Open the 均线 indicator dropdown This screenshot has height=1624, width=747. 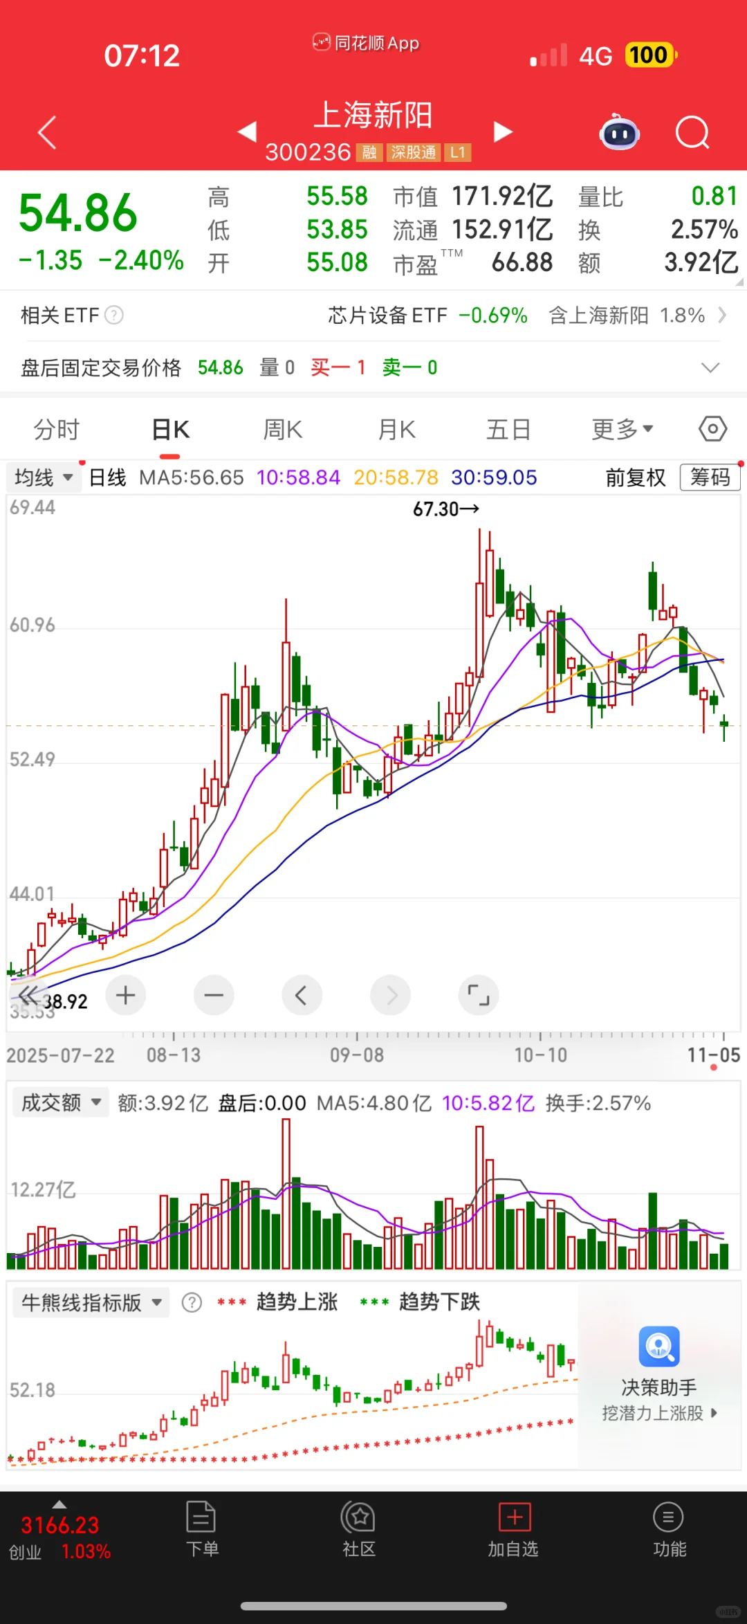[44, 477]
